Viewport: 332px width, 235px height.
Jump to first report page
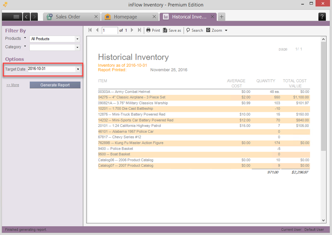tap(90, 30)
